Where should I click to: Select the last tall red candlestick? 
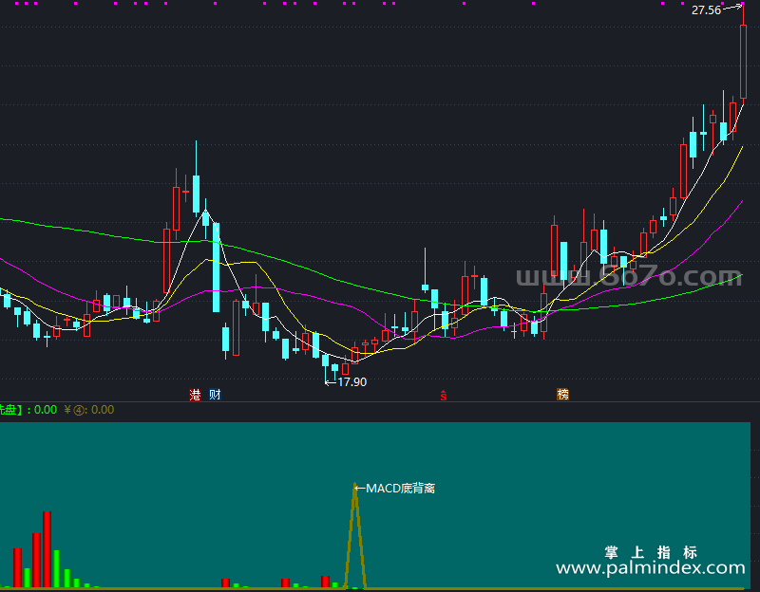(743, 62)
